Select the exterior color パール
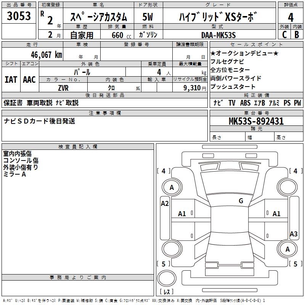 [82, 72]
